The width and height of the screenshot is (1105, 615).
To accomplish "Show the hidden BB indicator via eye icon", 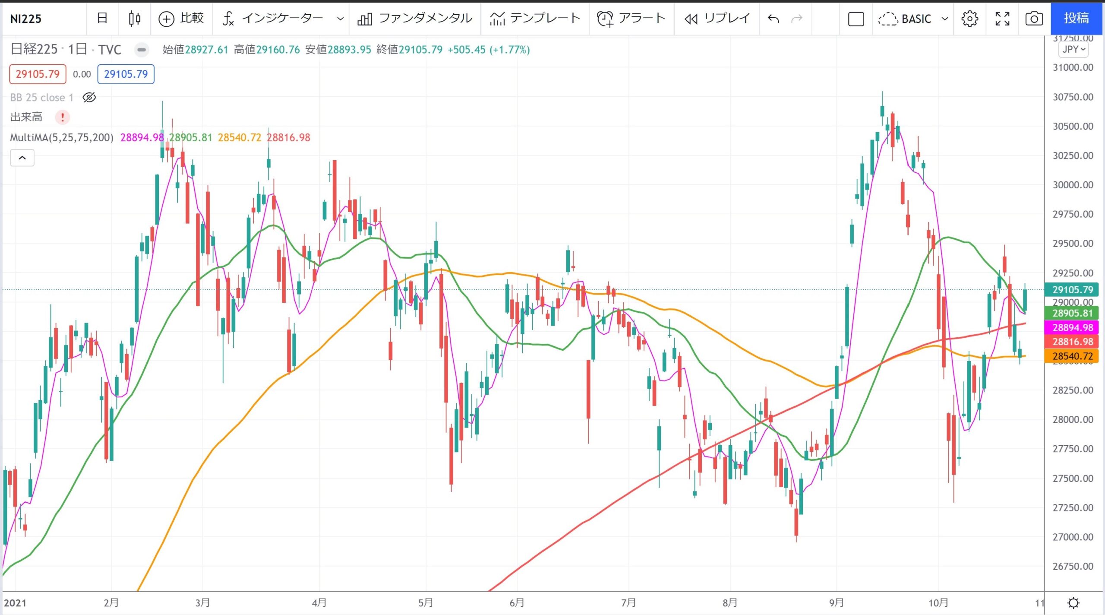I will click(x=89, y=97).
